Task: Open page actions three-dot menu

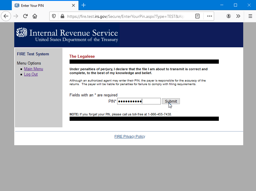Action: (210, 16)
